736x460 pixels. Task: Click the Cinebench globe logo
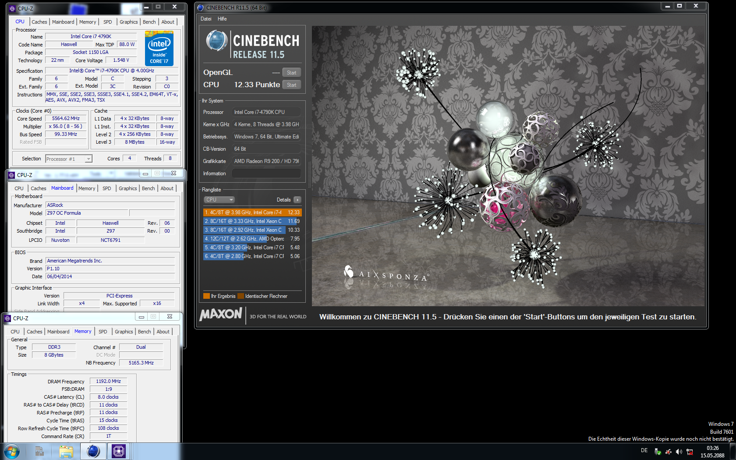pyautogui.click(x=217, y=41)
